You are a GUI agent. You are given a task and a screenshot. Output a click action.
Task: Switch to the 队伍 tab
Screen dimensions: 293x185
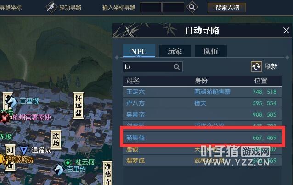point(211,51)
